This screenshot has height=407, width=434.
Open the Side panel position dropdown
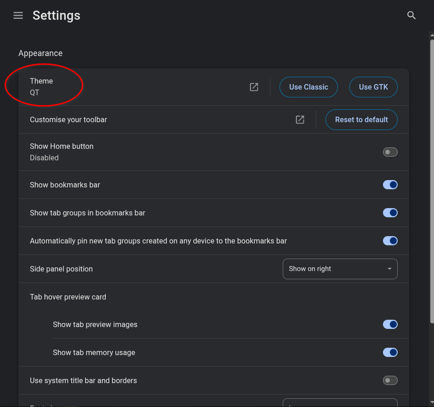[x=339, y=269]
